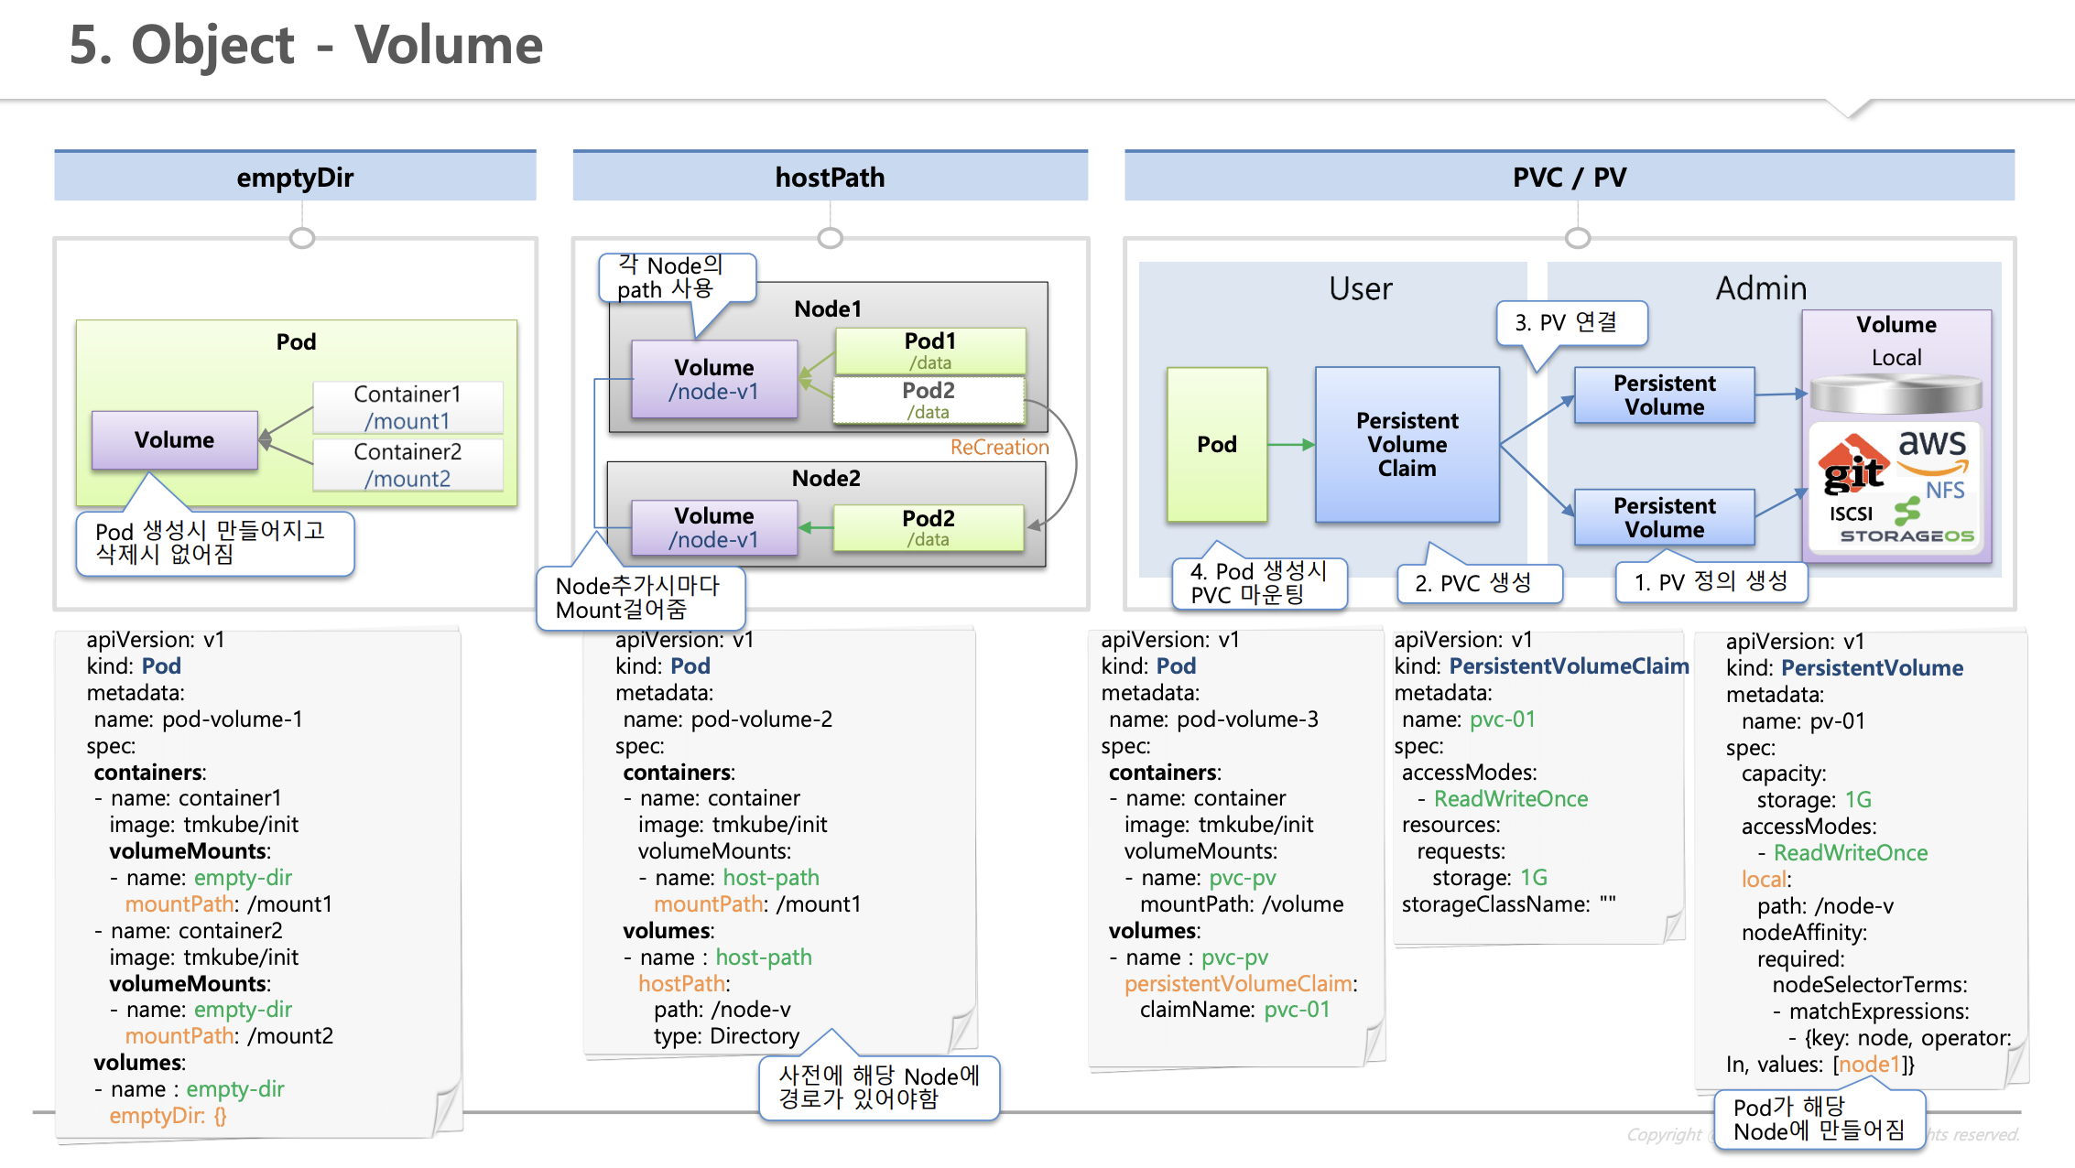Screen dimensions: 2075x1168
Task: Click the '사전에 해당 Node에 경로가 있어야함' callout
Action: pyautogui.click(x=879, y=1087)
